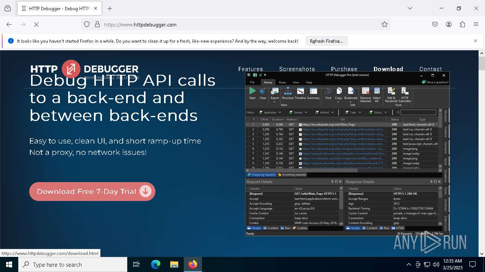Open the Contact navigation link

click(430, 69)
